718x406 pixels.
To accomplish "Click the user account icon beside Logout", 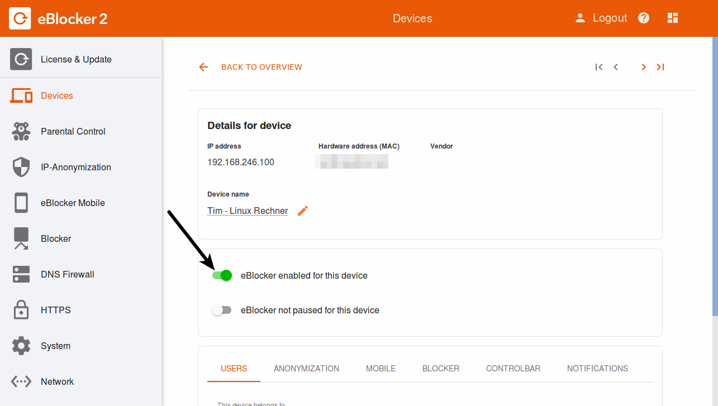I will click(581, 18).
